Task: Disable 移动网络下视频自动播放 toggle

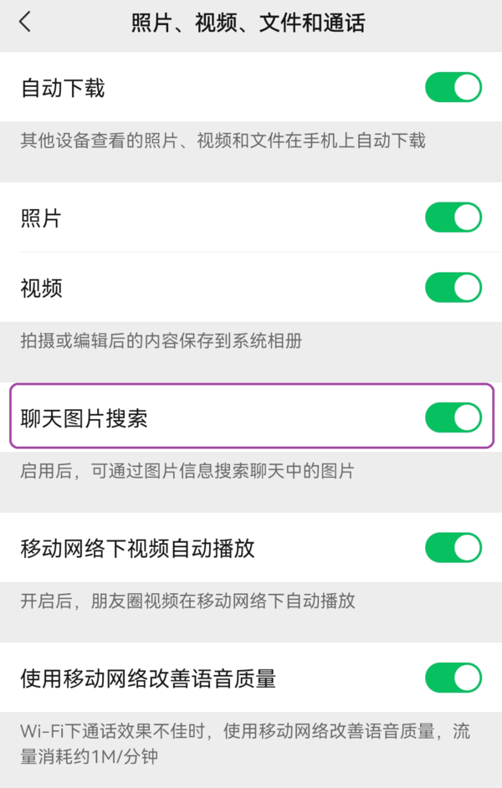Action: click(453, 548)
